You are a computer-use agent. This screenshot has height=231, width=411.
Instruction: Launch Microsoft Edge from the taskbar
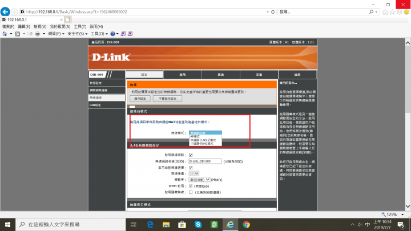pos(150,225)
